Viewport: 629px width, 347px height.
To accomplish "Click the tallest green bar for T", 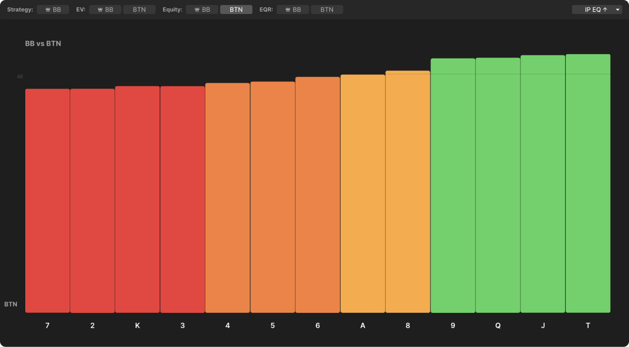I will point(588,183).
